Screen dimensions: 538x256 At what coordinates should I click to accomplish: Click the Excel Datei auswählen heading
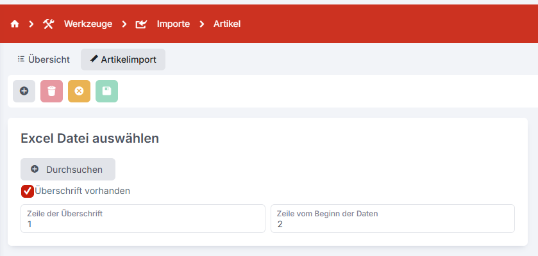tap(90, 138)
